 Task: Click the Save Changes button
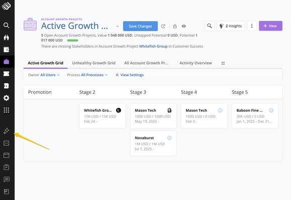140,26
